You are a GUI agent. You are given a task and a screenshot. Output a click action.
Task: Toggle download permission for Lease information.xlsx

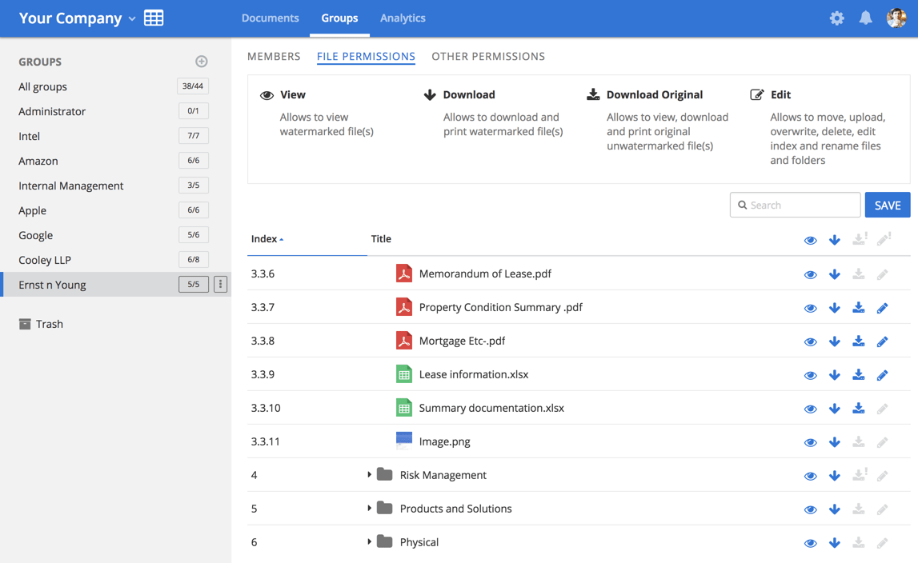[x=834, y=375]
